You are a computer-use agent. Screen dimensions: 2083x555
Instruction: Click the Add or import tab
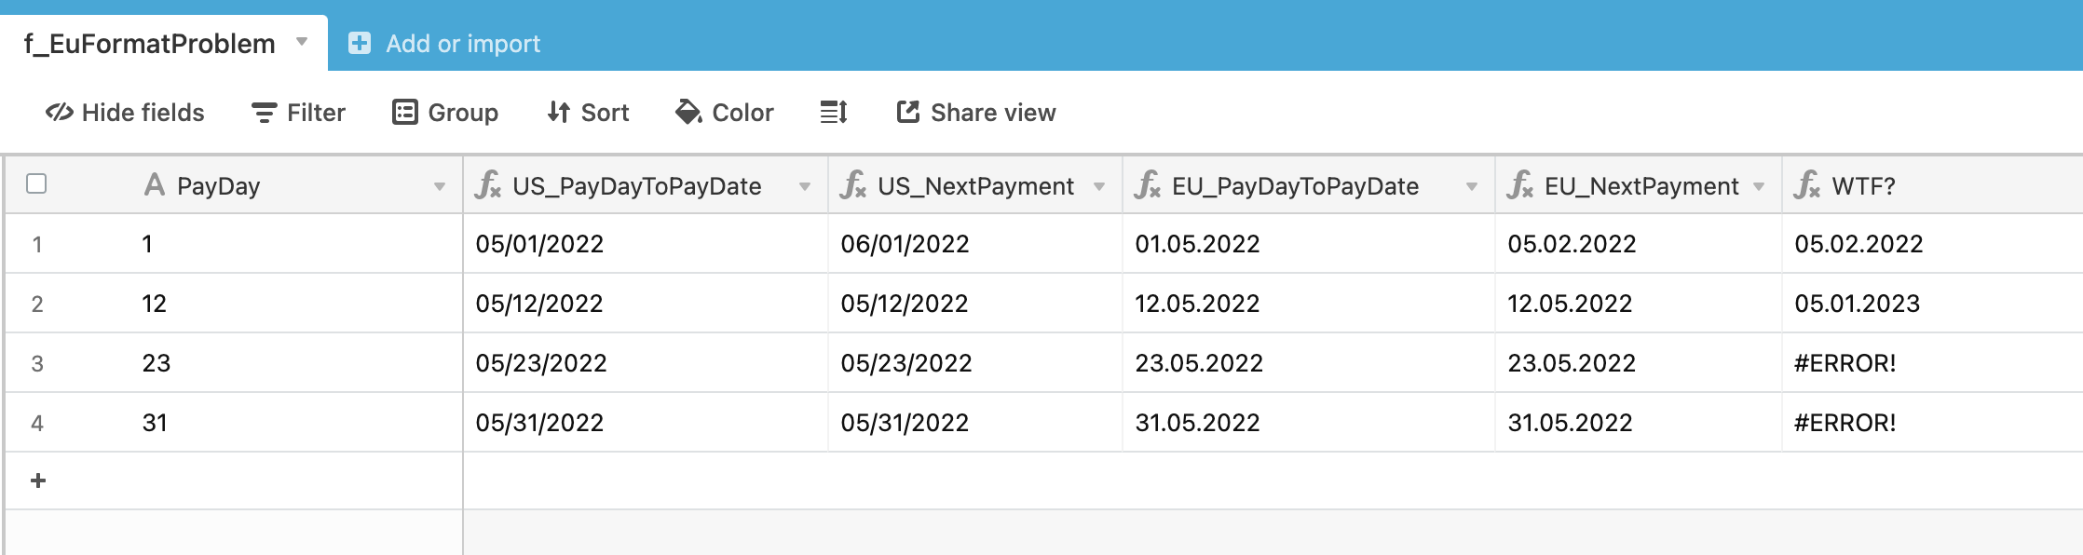coord(444,44)
